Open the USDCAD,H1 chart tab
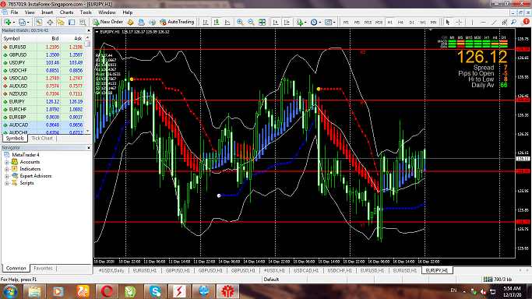This screenshot has width=532, height=299. (306, 270)
